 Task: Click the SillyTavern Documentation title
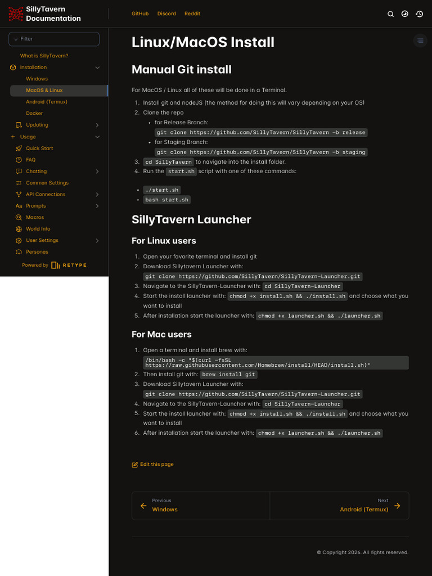[53, 13]
